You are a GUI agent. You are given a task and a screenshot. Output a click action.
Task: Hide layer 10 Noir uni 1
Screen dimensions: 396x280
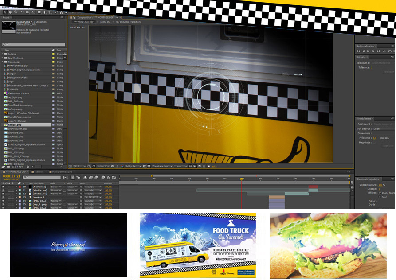tap(3, 187)
